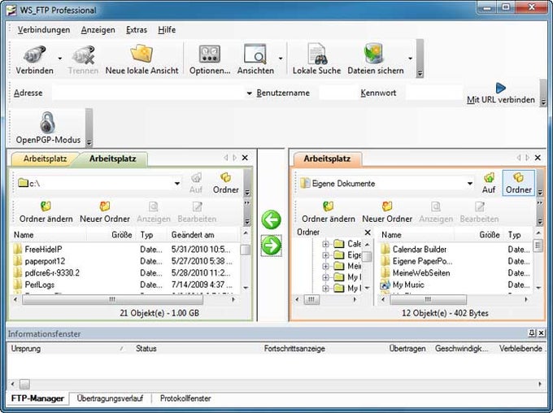Open the Neue lokale Ansicht folder icon
Image resolution: width=553 pixels, height=413 pixels.
point(142,54)
